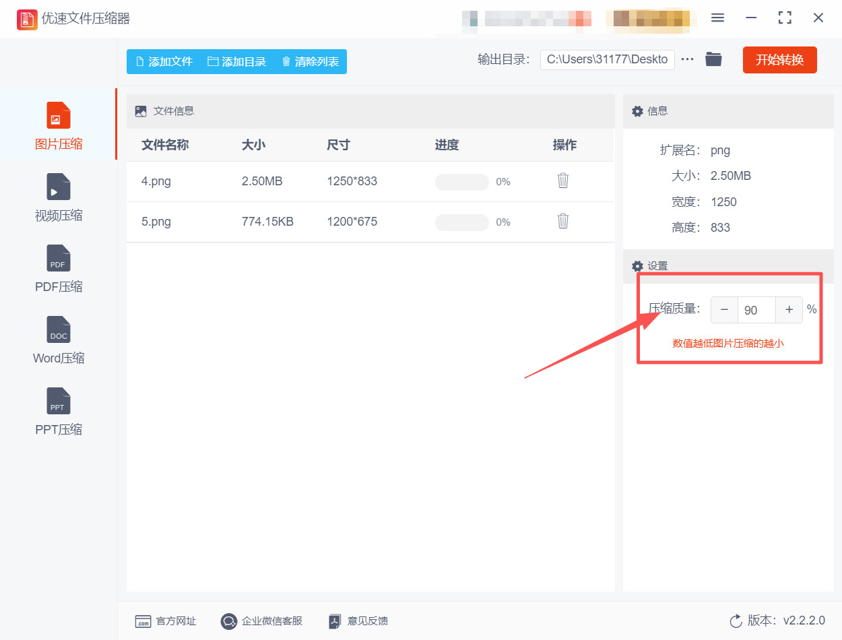Open 意见反馈 feedback link
This screenshot has width=842, height=640.
358,621
